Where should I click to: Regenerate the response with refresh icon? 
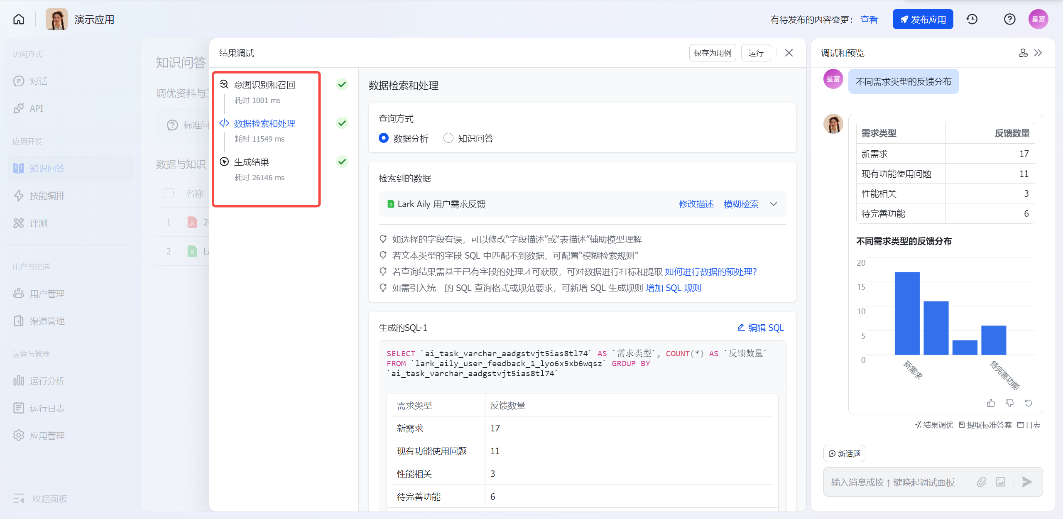1028,403
